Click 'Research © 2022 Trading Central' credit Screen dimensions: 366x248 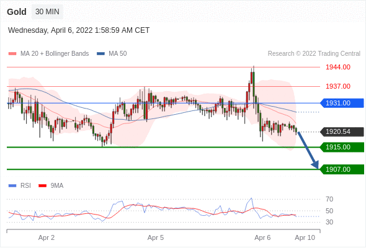coord(314,54)
